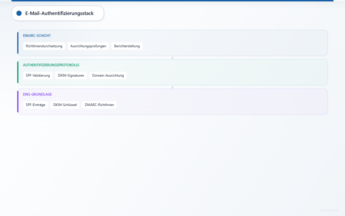This screenshot has width=345, height=216.
Task: Select the SPF-Validierung tag
Action: click(38, 75)
